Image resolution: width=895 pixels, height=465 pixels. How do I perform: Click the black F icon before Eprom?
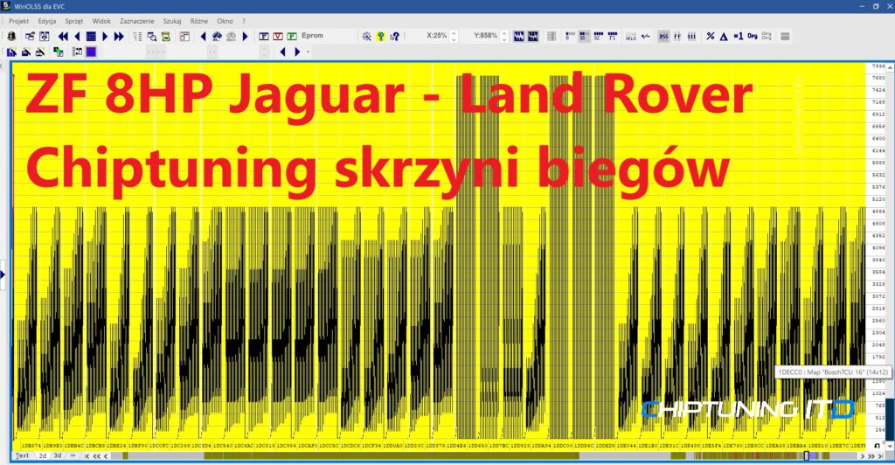(264, 36)
